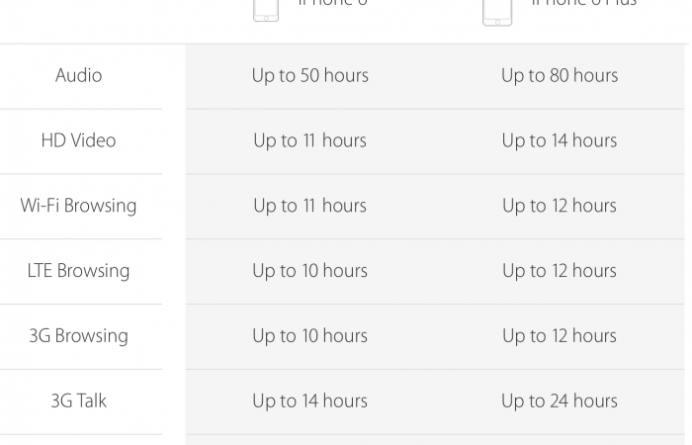Click the LTE Browsing row label
Image resolution: width=692 pixels, height=445 pixels.
79,271
